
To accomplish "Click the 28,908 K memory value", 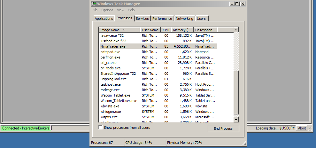I will [x=185, y=63].
